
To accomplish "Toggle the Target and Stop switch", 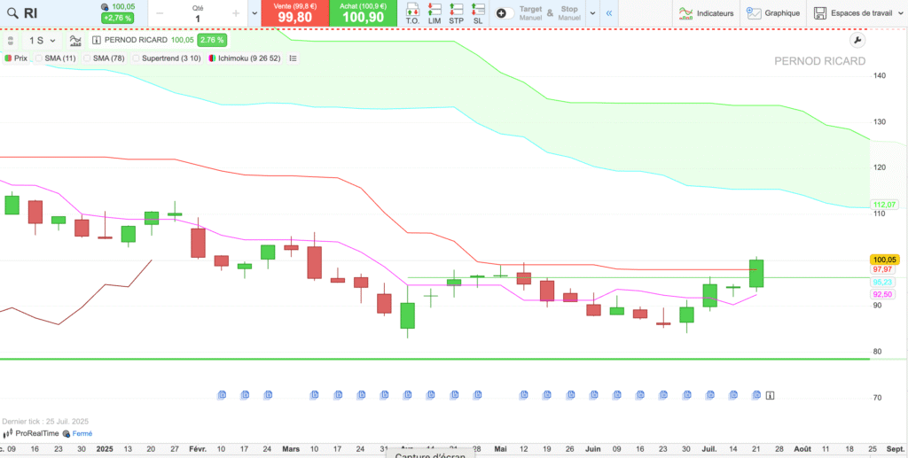I will pos(502,13).
